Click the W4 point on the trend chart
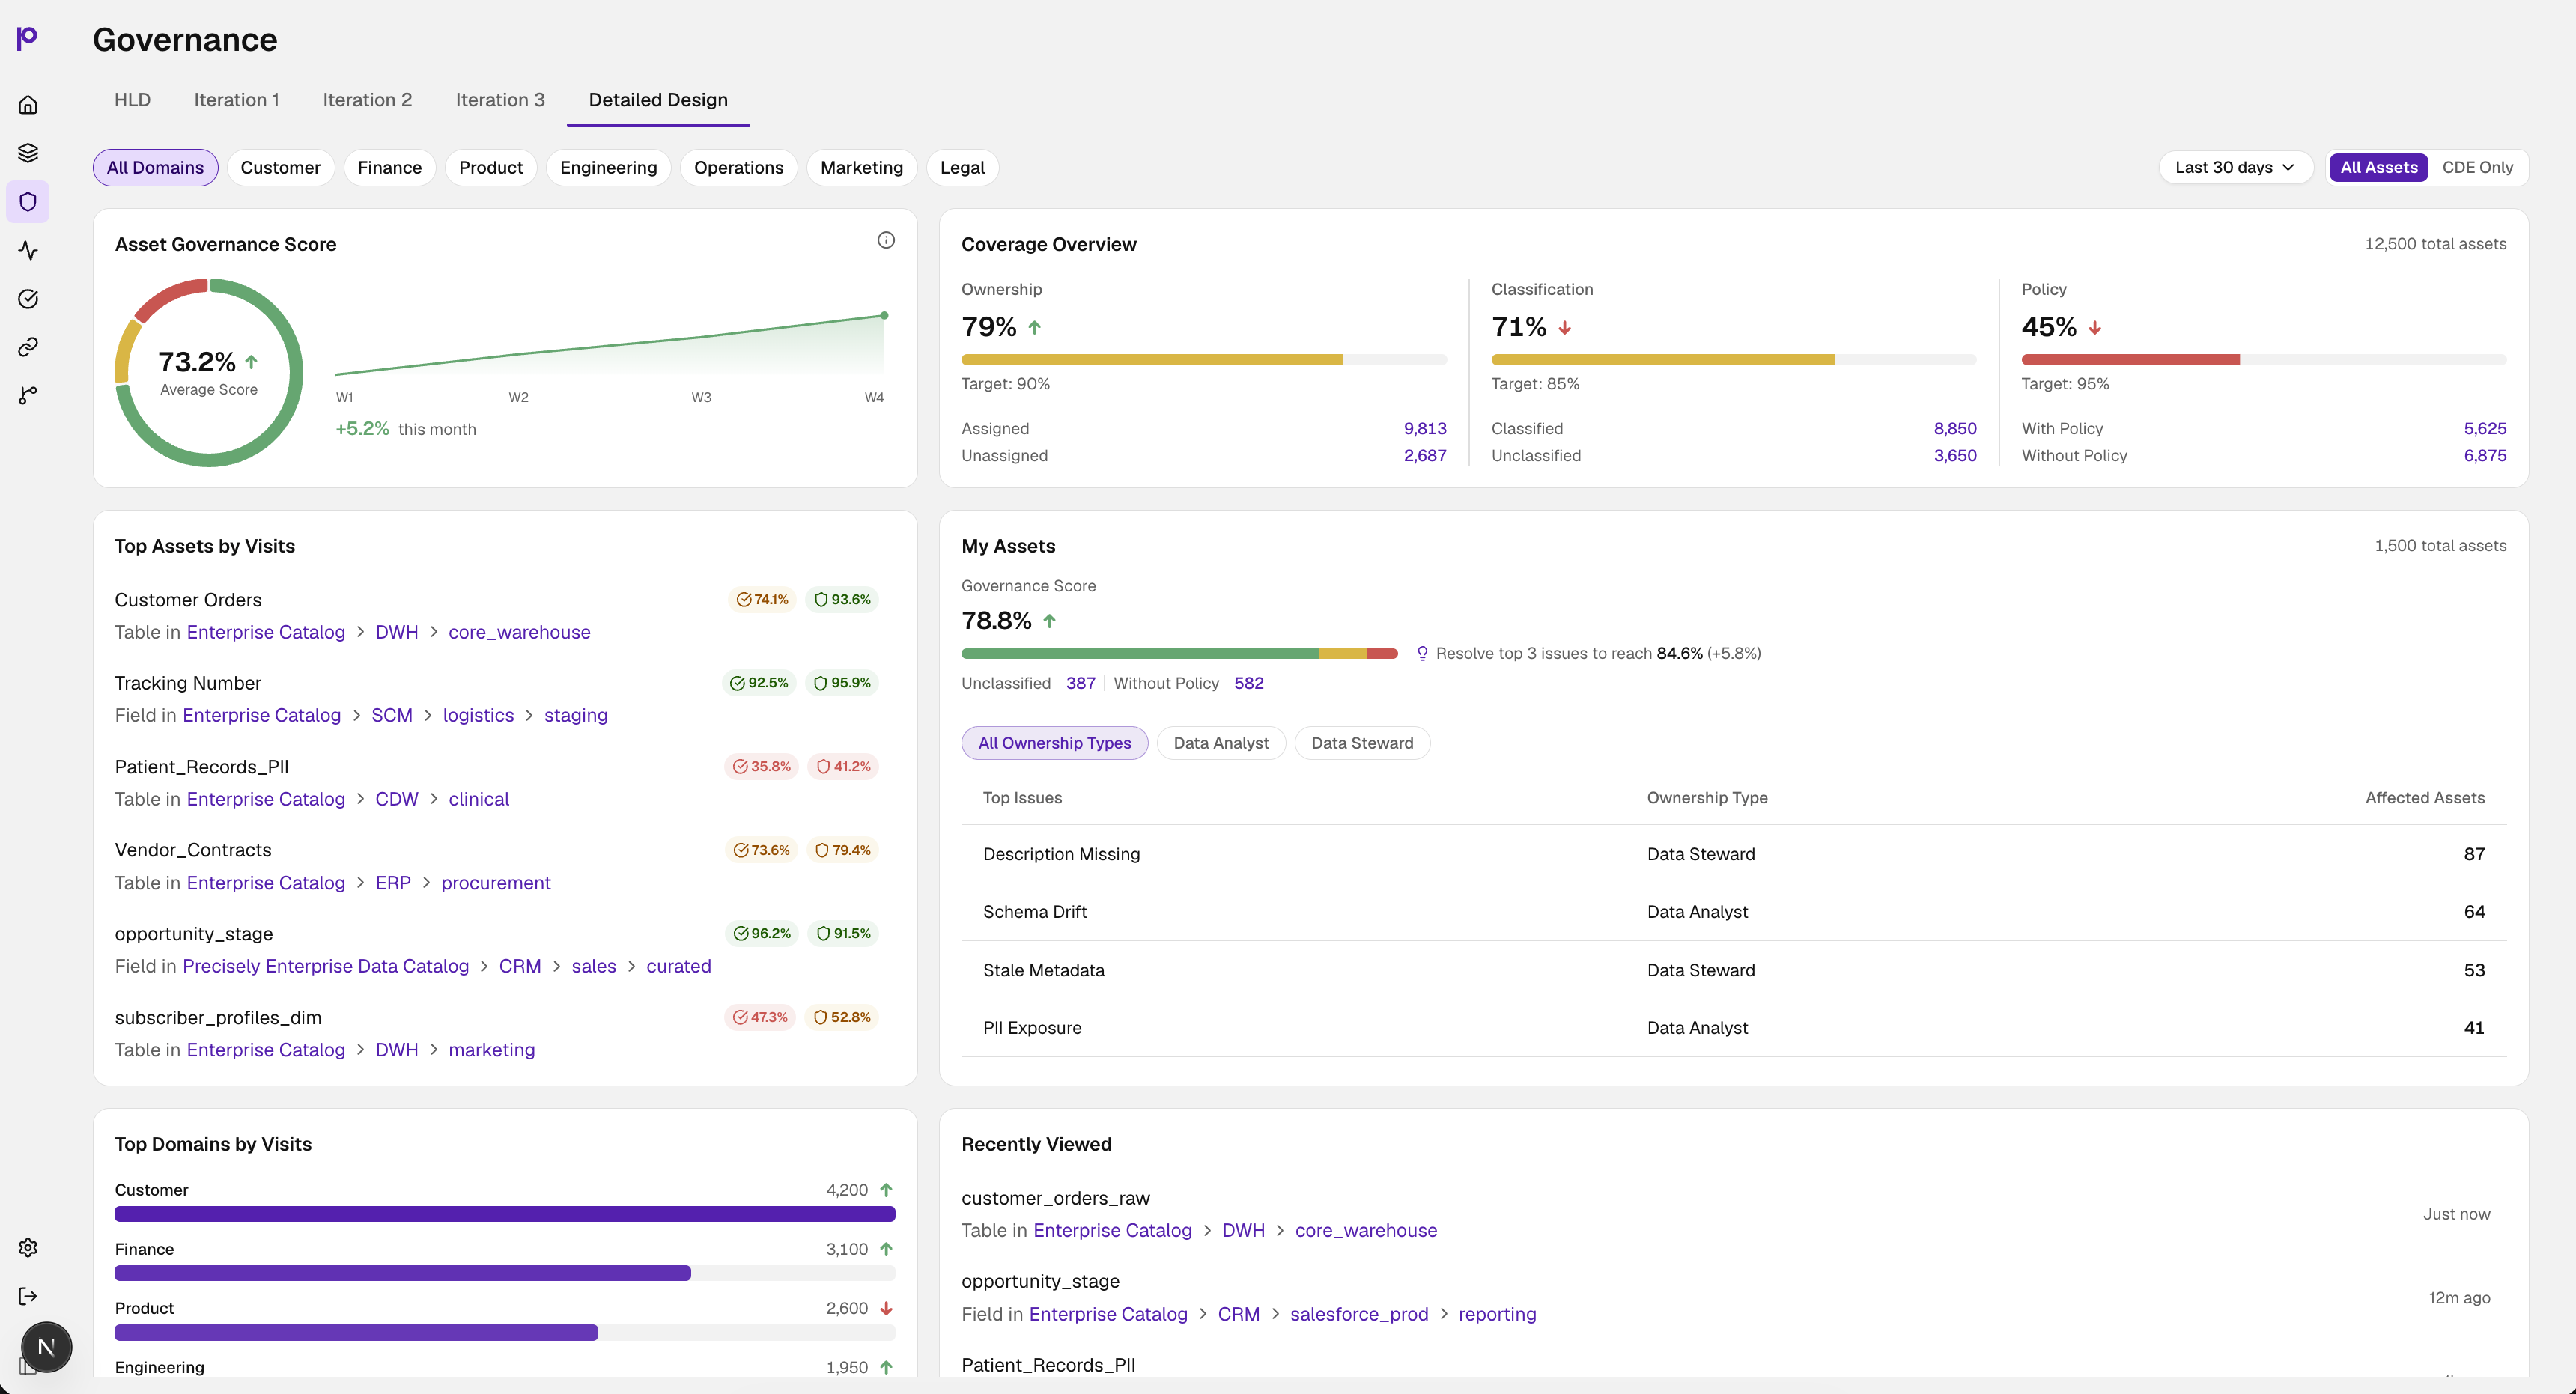The height and width of the screenshot is (1394, 2576). pyautogui.click(x=884, y=316)
